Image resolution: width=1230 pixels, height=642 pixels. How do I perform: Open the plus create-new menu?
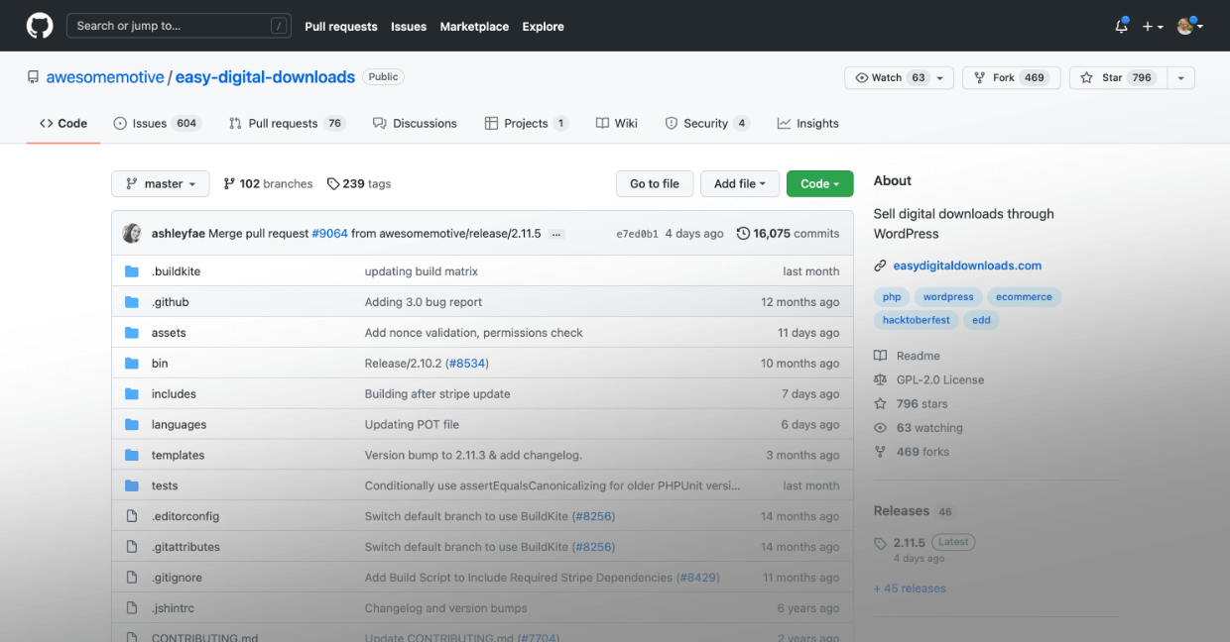pyautogui.click(x=1152, y=27)
